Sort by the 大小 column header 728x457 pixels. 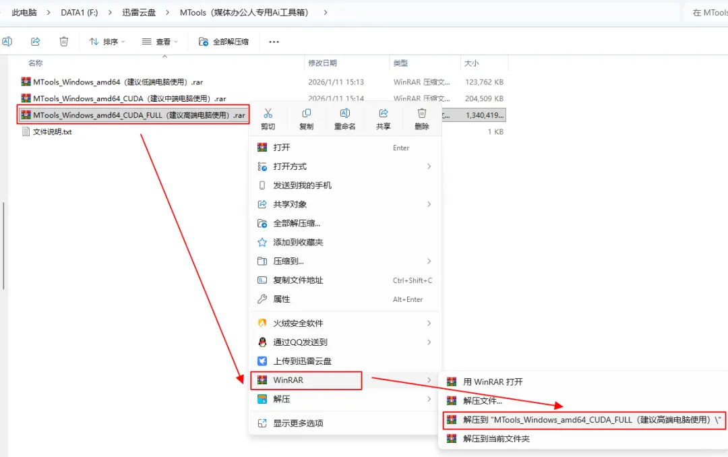coord(471,63)
